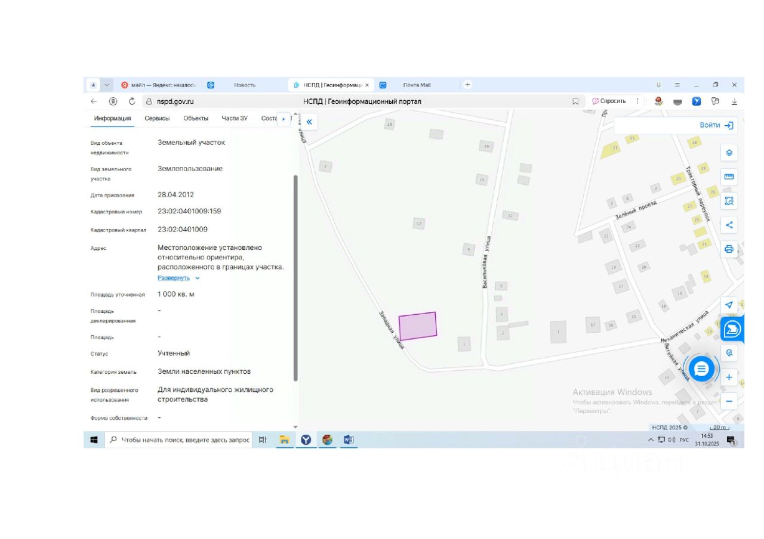Open browser downloads
This screenshot has width=764, height=539.
[x=734, y=101]
